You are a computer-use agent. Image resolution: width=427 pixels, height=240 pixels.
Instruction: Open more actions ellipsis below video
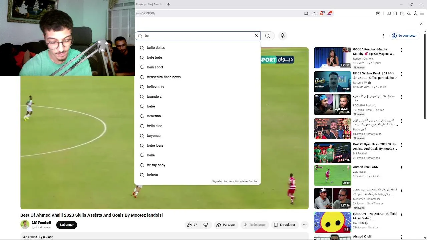click(x=305, y=225)
